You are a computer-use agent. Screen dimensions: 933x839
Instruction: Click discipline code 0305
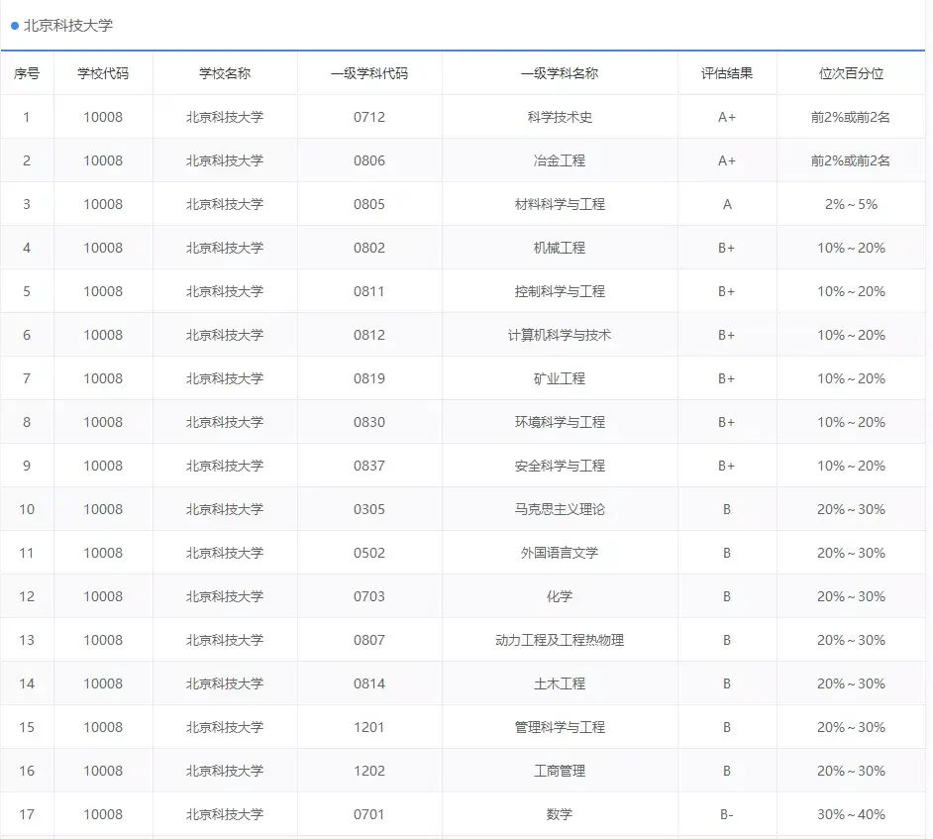click(369, 509)
